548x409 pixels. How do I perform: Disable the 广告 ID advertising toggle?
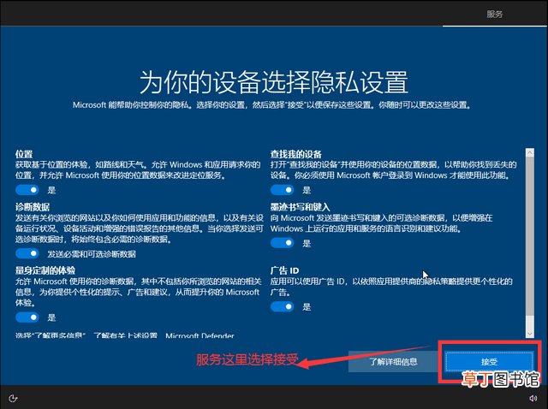282,306
